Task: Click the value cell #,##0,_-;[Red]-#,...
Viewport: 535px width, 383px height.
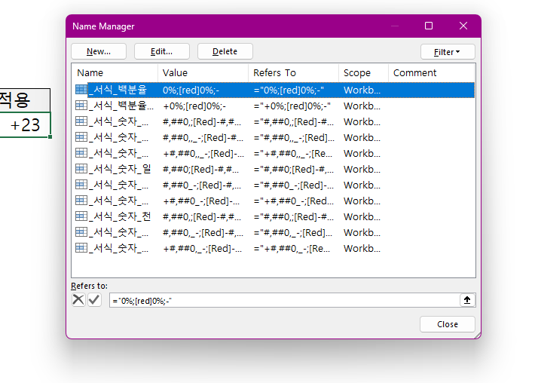Action: pyautogui.click(x=203, y=232)
